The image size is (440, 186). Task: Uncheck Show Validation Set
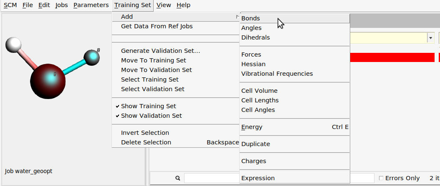(151, 116)
